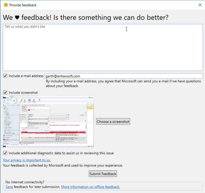Open the 'Your privacy is important to us' link
The image size is (205, 193).
click(x=27, y=160)
